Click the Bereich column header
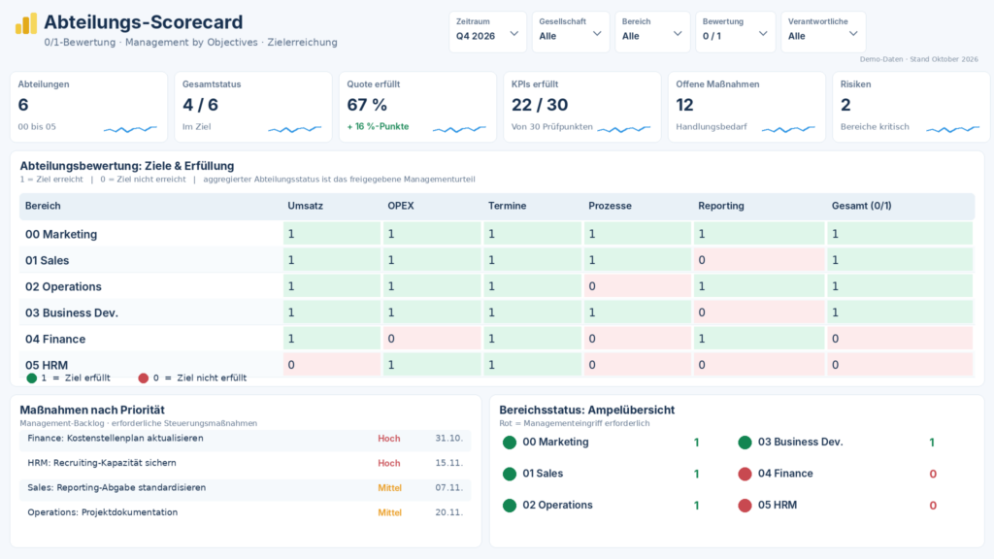The height and width of the screenshot is (559, 994). (43, 206)
